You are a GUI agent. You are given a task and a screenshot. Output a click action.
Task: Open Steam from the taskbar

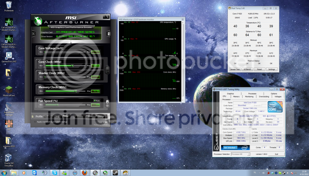(x=115, y=173)
